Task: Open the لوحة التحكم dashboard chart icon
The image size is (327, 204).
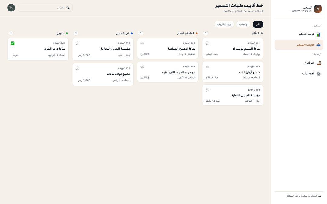Action: click(x=318, y=34)
